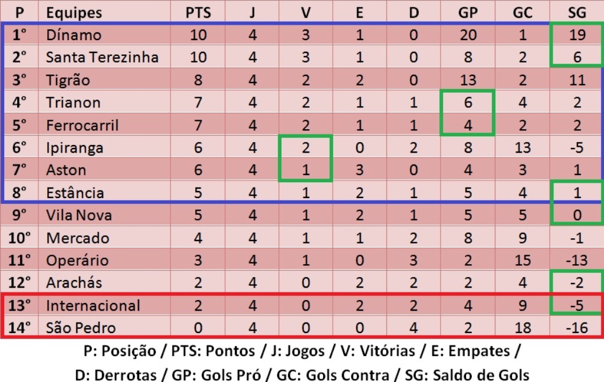The width and height of the screenshot is (604, 382).
Task: Click the Operário team name
Action: click(77, 261)
